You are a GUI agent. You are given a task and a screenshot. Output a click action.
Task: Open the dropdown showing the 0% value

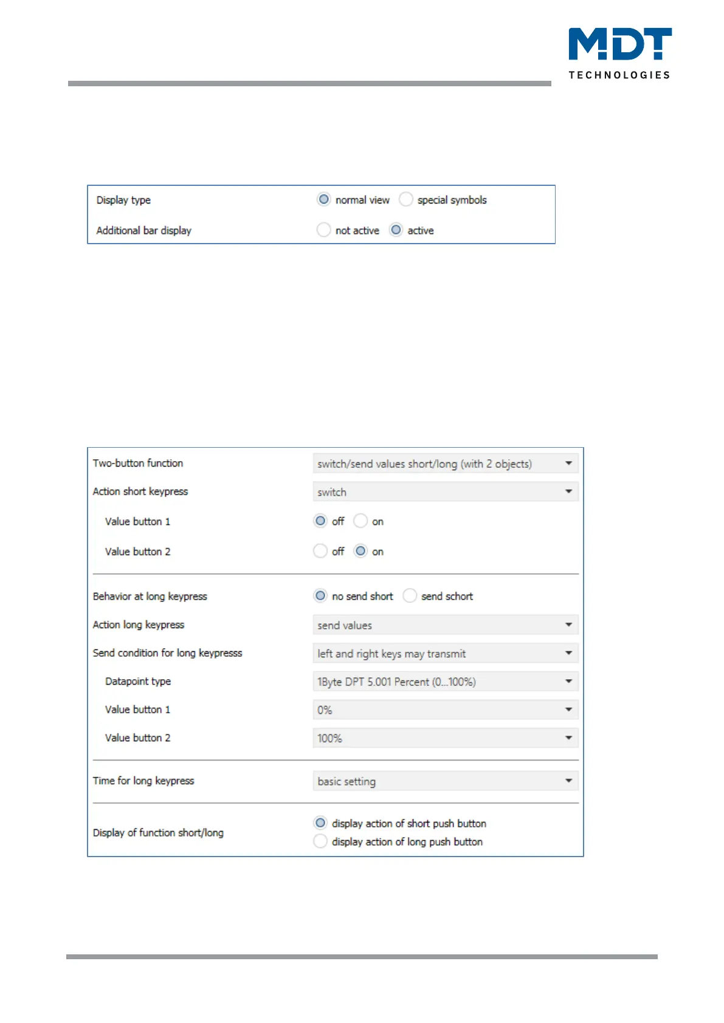[x=445, y=710]
